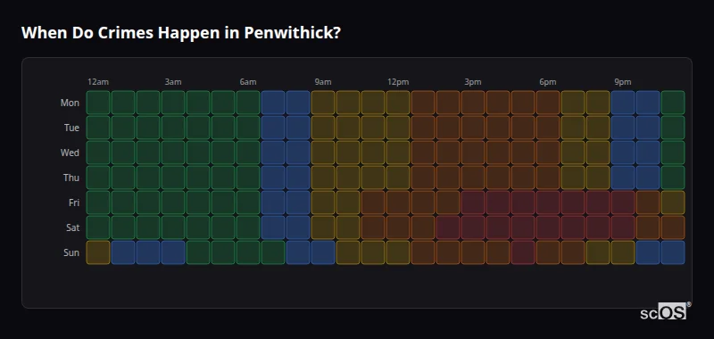The width and height of the screenshot is (714, 339).
Task: Select the Tuesday 3pm orange cell
Action: 473,128
